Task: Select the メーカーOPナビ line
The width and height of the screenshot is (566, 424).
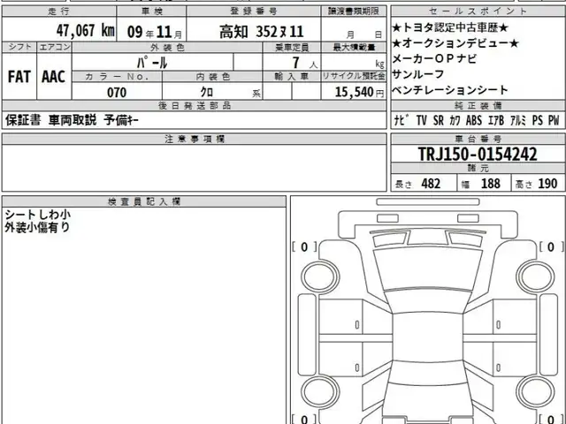Action: point(434,59)
